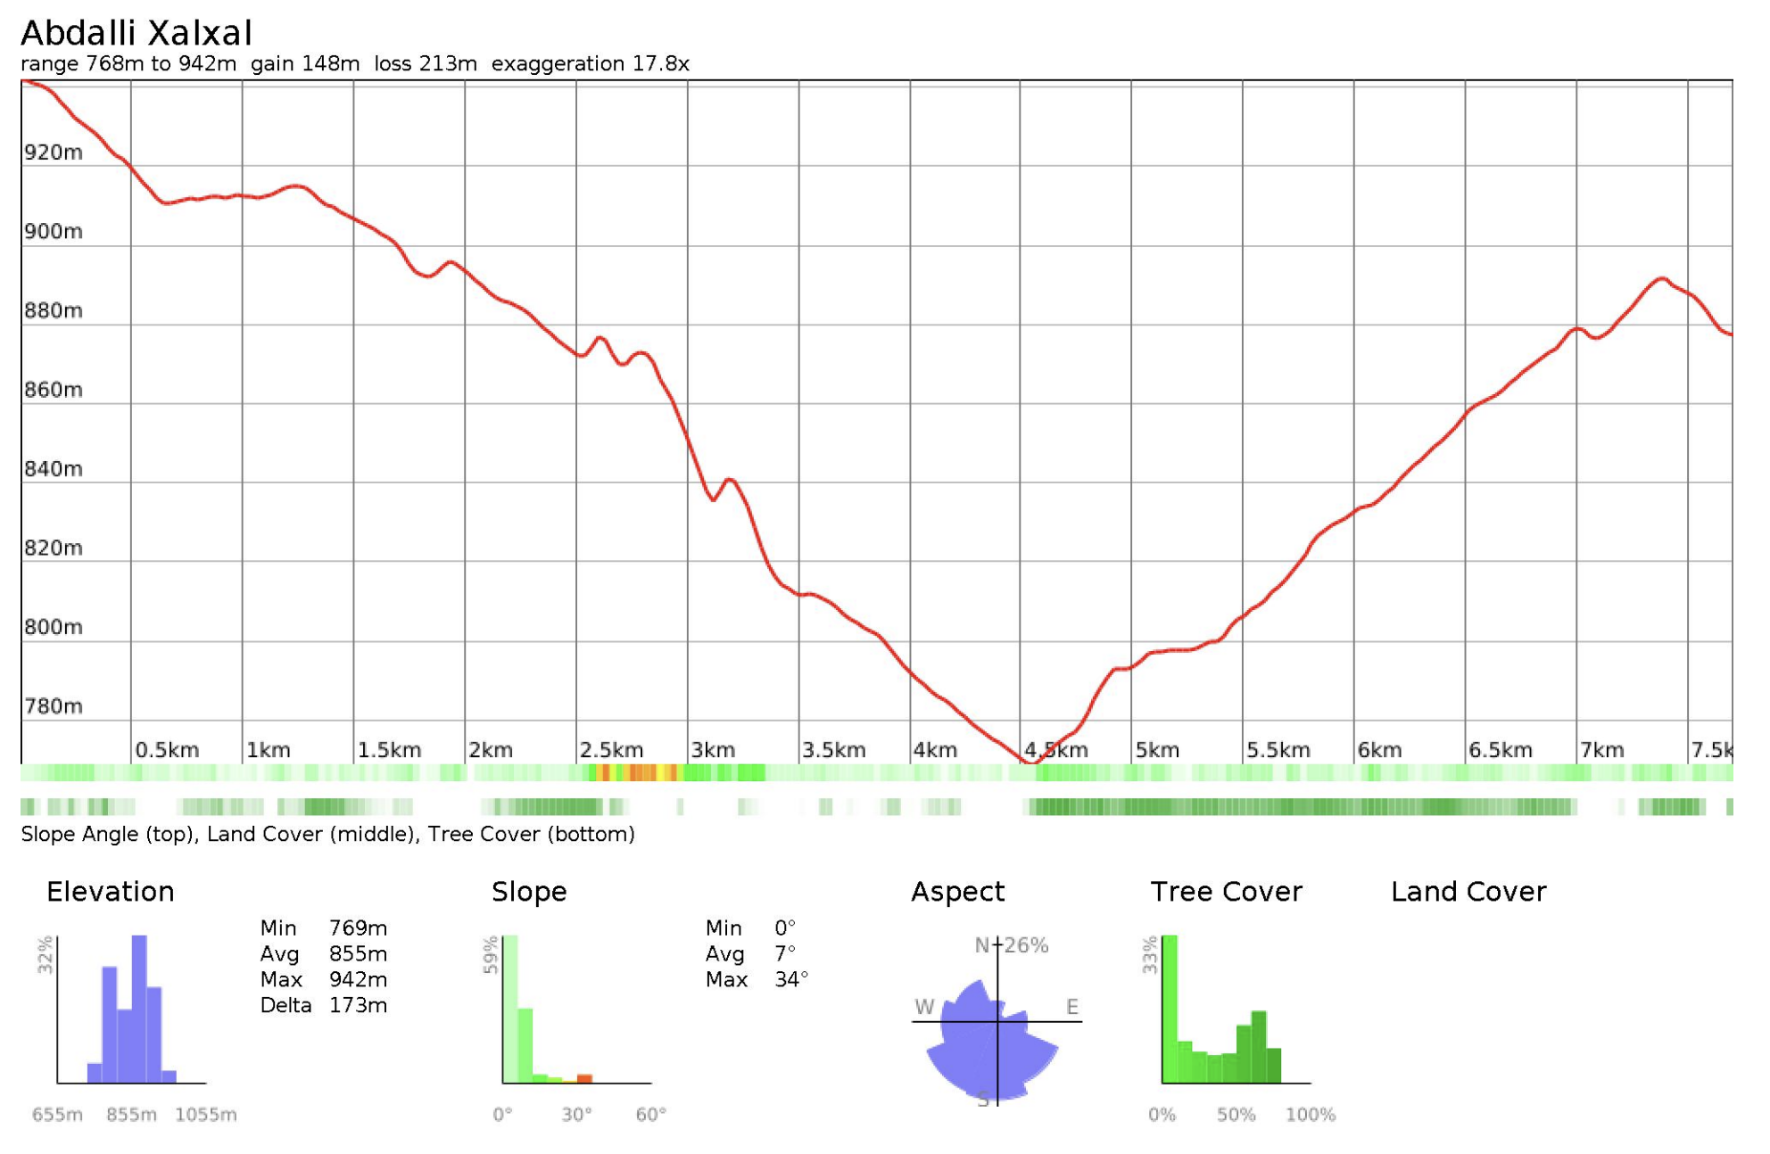
Task: Click the 3km distance label
Action: (714, 751)
